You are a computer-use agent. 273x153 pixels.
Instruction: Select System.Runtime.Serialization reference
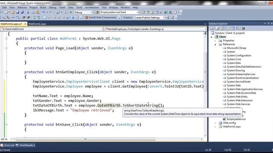[x=243, y=78]
